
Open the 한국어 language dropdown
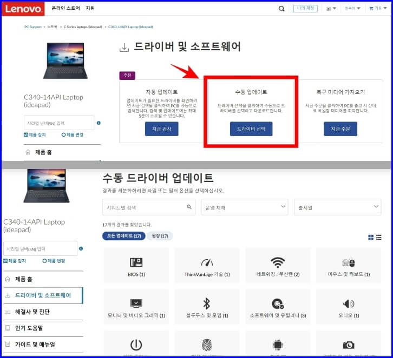point(352,9)
